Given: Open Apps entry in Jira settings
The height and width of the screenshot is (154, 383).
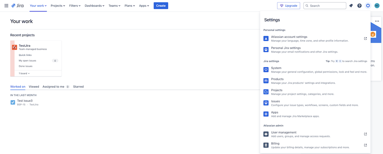Looking at the screenshot, I should pos(315,114).
